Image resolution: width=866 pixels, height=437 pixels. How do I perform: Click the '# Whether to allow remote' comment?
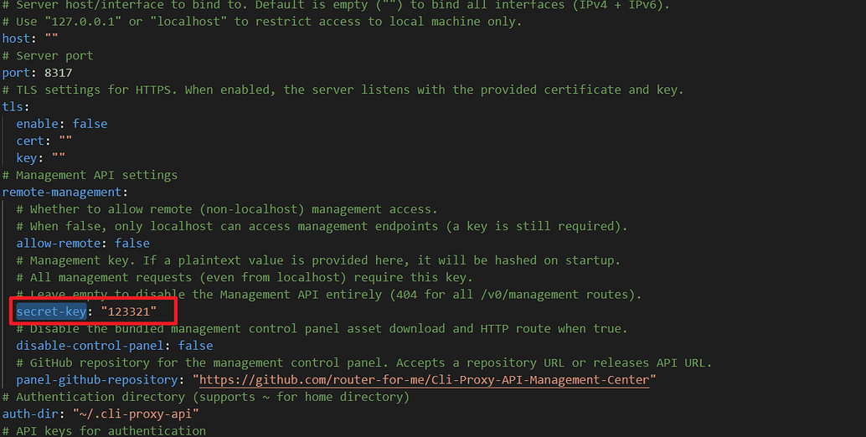[x=227, y=209]
